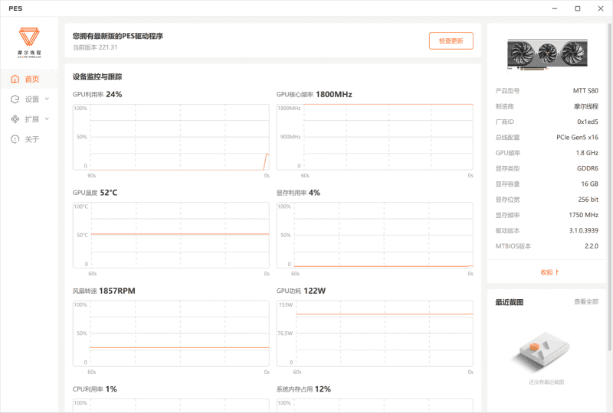Click the 系统内存占用 12% value
Screen dimensions: 613x413
[323, 389]
